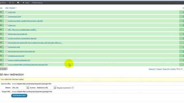Click the Select All link
The width and height of the screenshot is (184, 103).
click(x=152, y=69)
